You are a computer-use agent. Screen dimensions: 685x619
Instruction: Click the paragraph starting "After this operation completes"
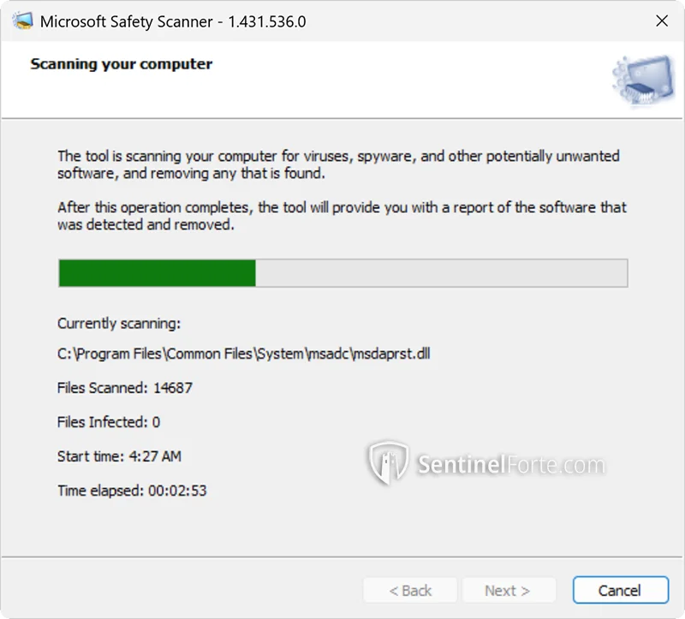(342, 216)
